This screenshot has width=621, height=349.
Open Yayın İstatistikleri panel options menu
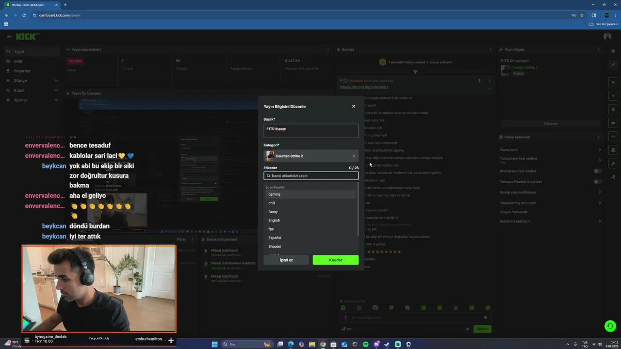coord(328,49)
